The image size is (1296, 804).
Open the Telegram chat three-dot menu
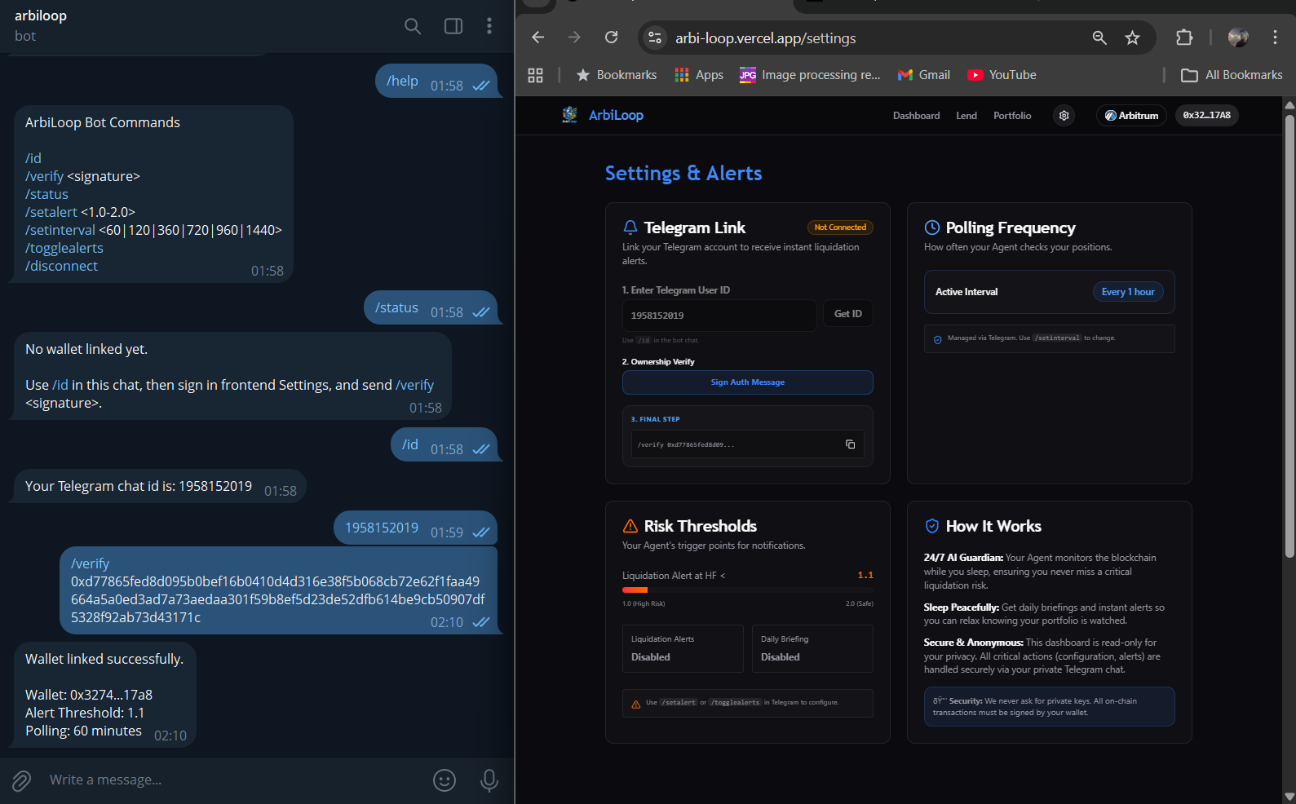489,26
